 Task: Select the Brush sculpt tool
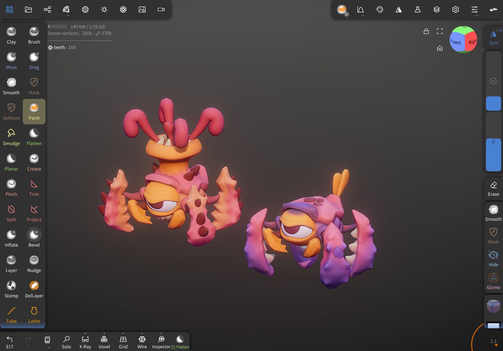(34, 35)
